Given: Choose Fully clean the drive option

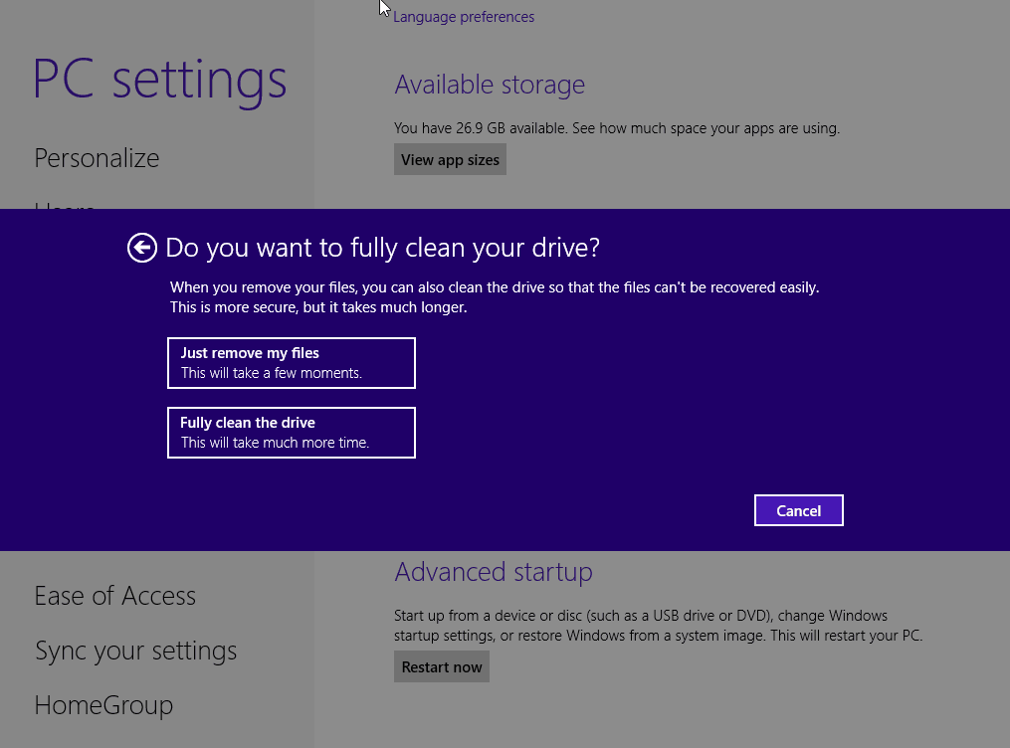Looking at the screenshot, I should (x=291, y=432).
